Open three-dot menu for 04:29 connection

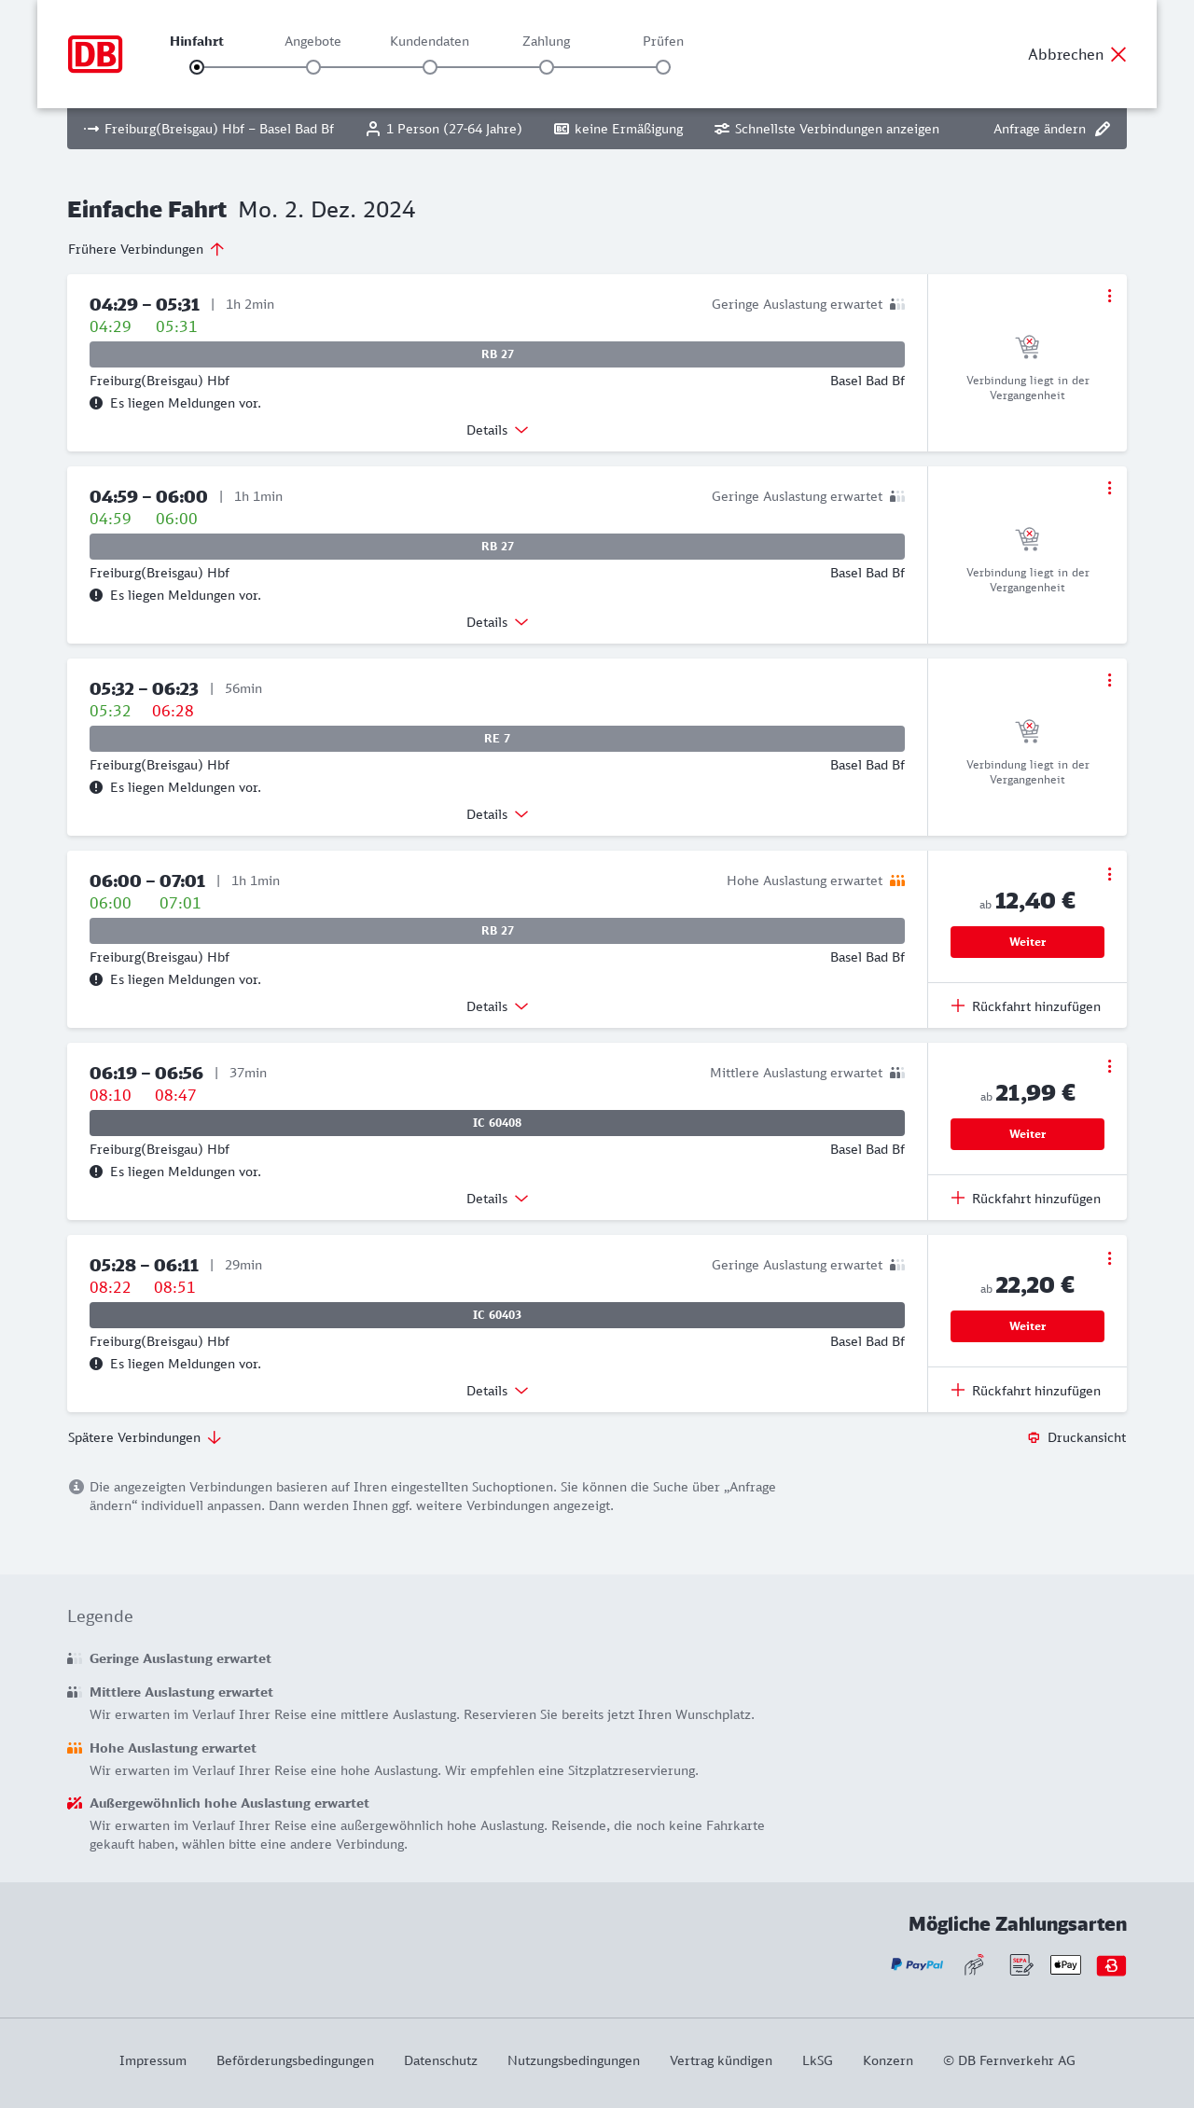coord(1109,296)
